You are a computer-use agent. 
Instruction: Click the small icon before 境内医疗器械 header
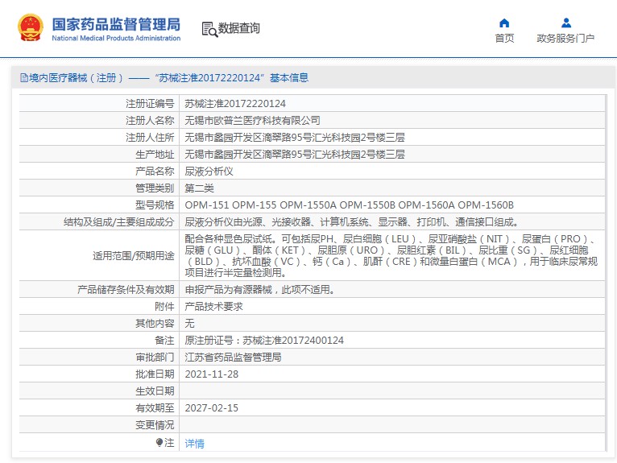(x=24, y=78)
